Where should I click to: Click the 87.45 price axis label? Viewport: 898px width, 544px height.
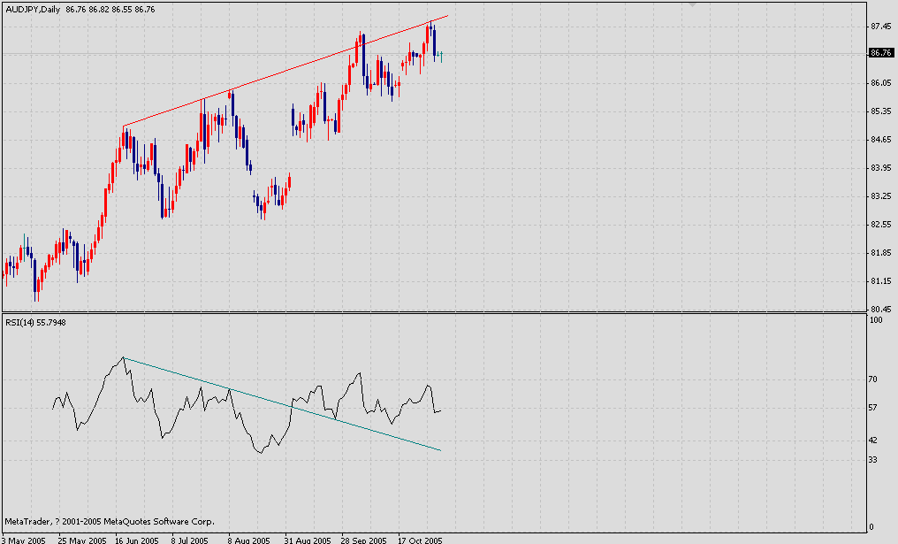(881, 27)
